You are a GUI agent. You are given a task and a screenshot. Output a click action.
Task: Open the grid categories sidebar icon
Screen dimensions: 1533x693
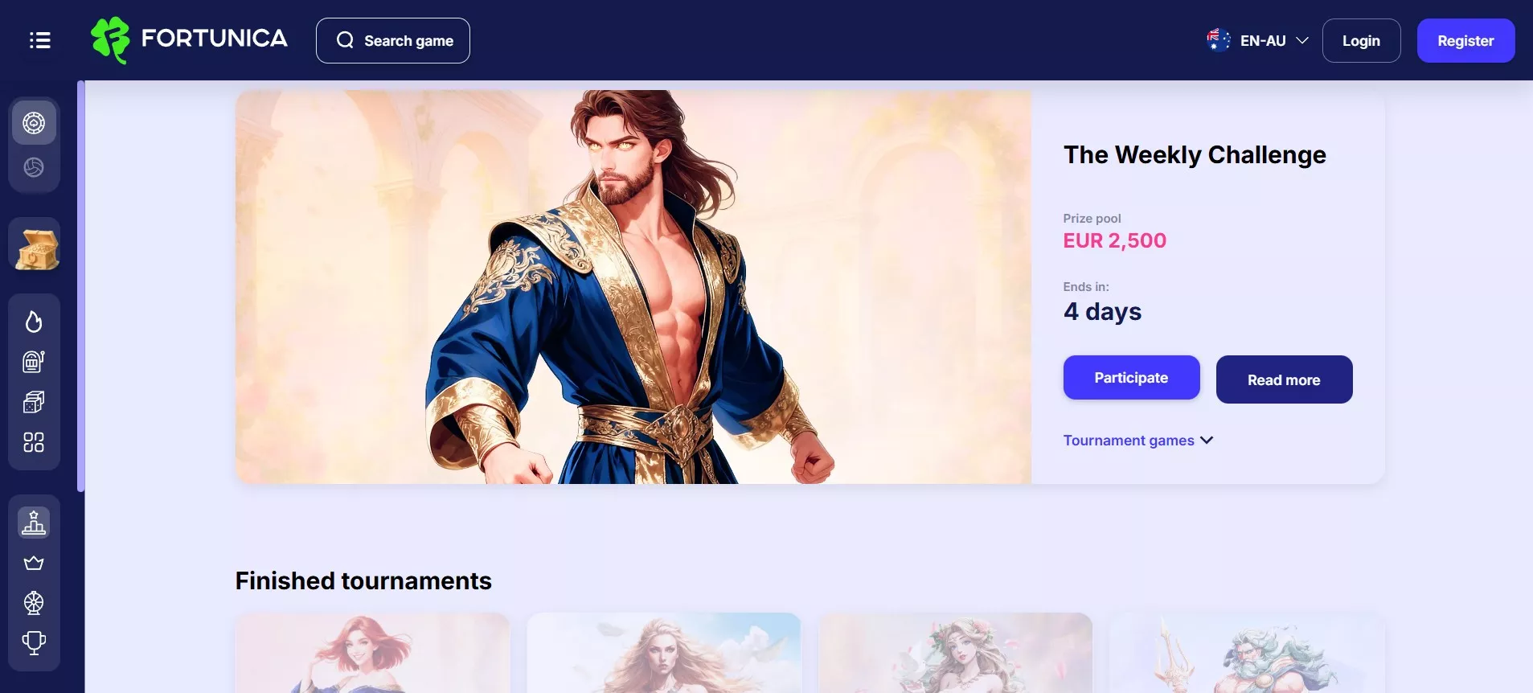34,442
